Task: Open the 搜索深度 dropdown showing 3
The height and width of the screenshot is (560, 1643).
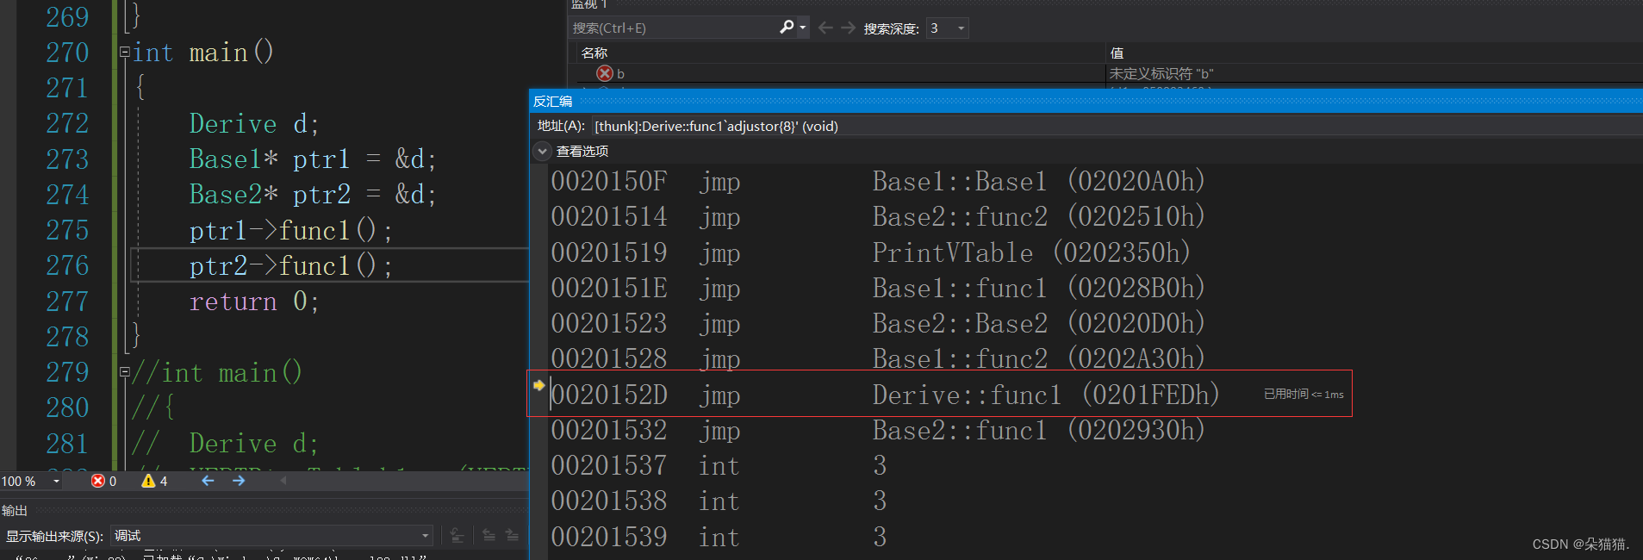Action: click(x=948, y=28)
